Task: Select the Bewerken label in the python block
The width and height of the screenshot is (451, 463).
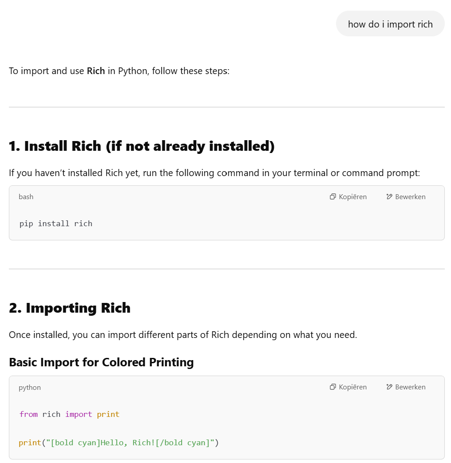Action: click(x=410, y=387)
